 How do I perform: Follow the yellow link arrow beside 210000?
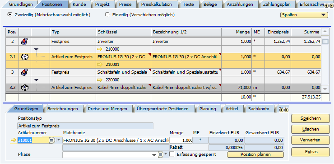coord(100,49)
